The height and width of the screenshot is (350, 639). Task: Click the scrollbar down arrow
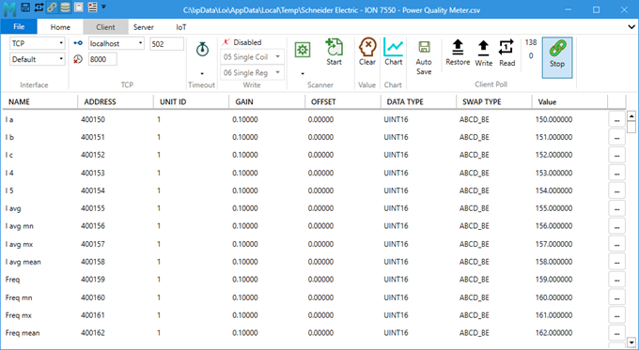click(x=631, y=342)
